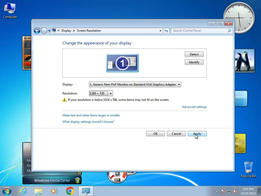Image resolution: width=261 pixels, height=196 pixels.
Task: Expand the breadcrumb arrow after Display
Action: [x=74, y=31]
